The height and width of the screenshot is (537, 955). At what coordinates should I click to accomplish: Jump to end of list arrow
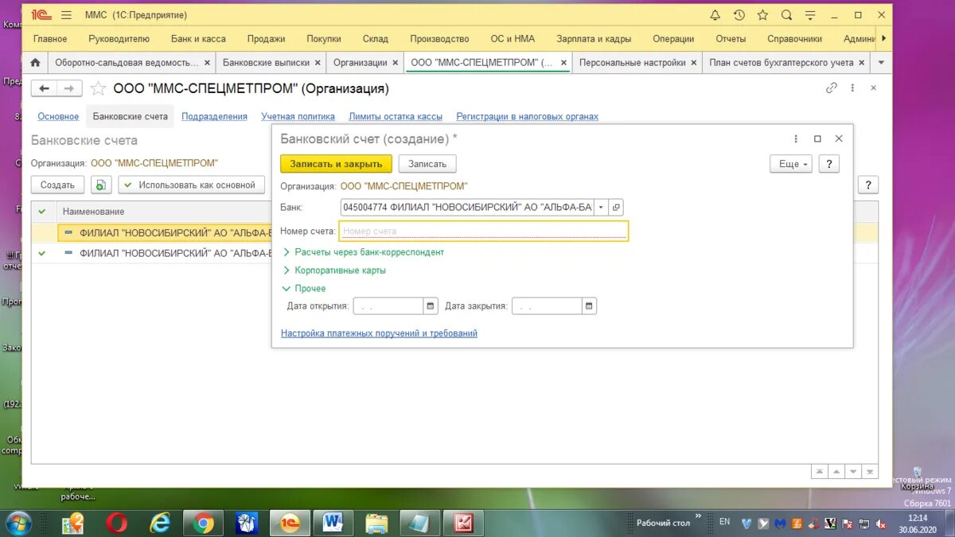click(x=870, y=471)
